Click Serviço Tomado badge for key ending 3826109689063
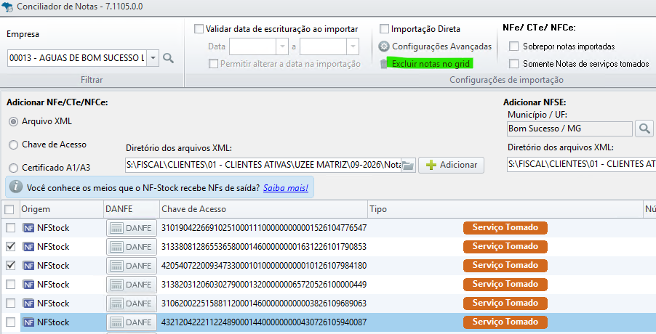Image resolution: width=656 pixels, height=334 pixels. click(x=505, y=303)
